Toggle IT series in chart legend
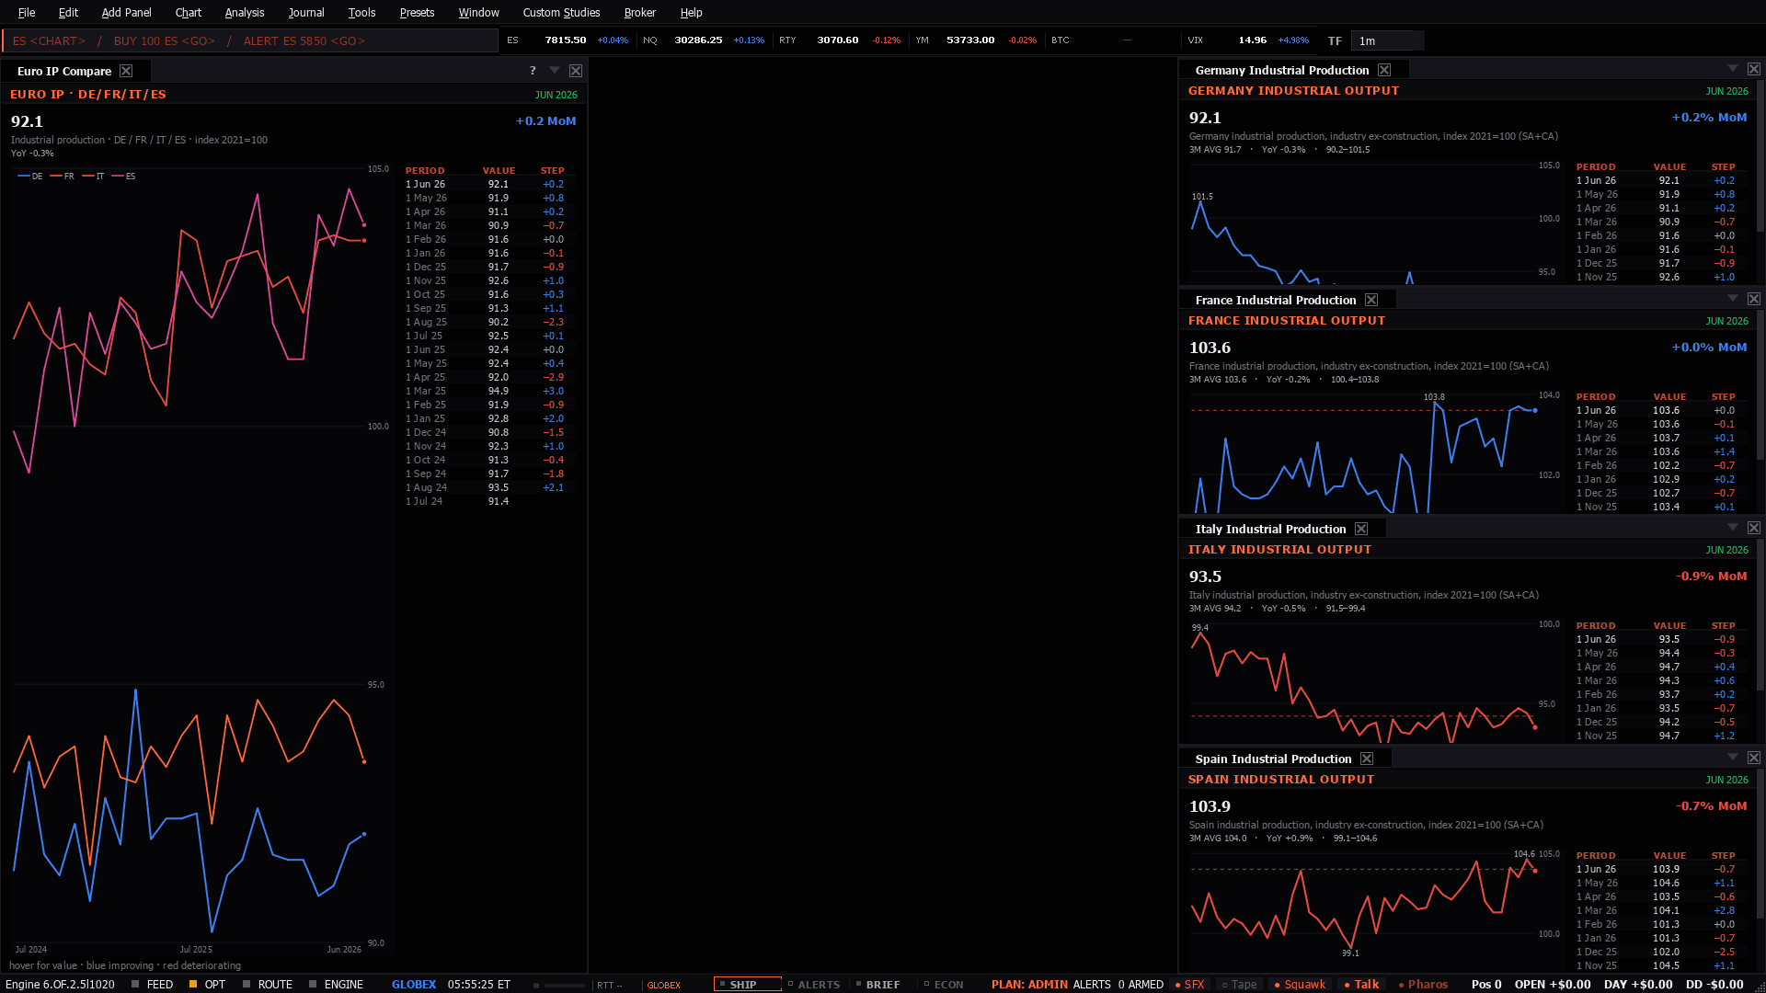This screenshot has width=1766, height=993. click(x=94, y=176)
